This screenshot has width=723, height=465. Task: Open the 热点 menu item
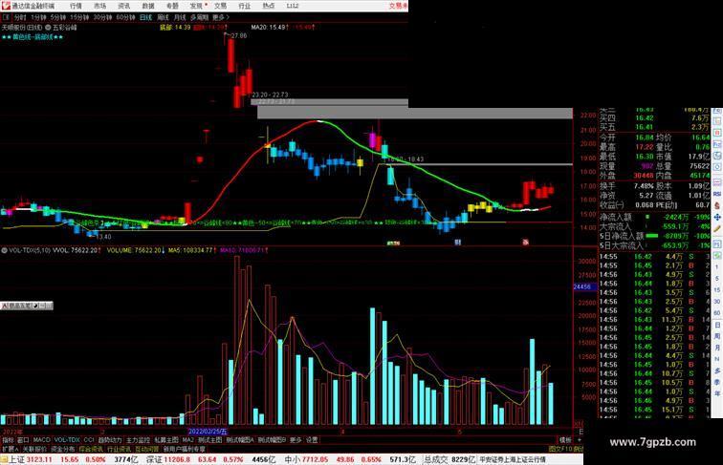(269, 6)
